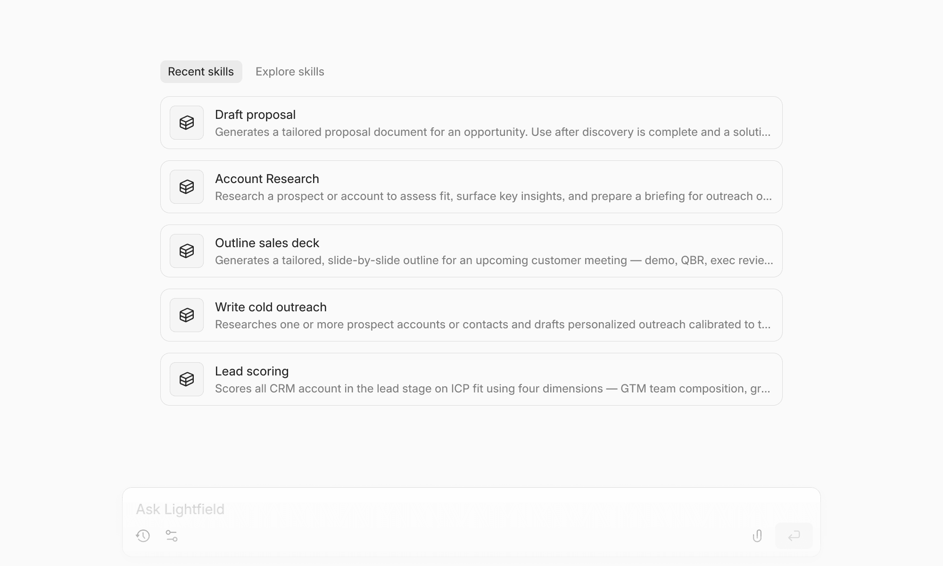Click the Lead scoring skill icon
Viewport: 943px width, 566px height.
click(187, 379)
